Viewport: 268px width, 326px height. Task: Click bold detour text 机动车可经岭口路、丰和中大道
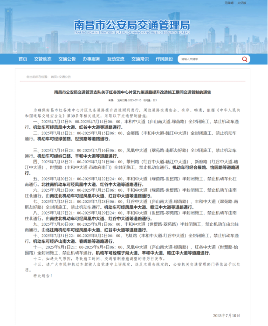click(78, 156)
